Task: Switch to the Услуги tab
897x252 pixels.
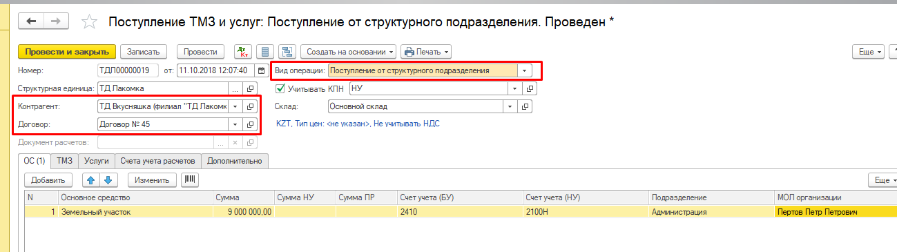Action: 97,161
